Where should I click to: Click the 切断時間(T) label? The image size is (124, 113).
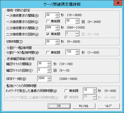click(x=15, y=42)
